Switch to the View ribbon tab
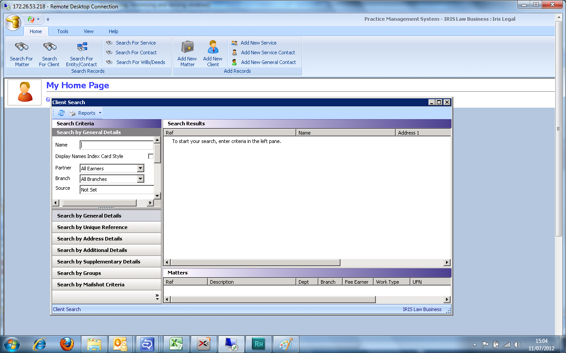Image resolution: width=566 pixels, height=353 pixels. 88,31
